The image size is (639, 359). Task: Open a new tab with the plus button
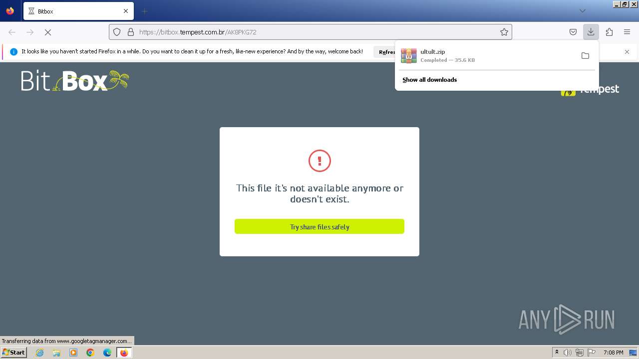tap(144, 11)
